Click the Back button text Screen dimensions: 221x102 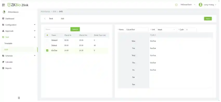coord(51,19)
